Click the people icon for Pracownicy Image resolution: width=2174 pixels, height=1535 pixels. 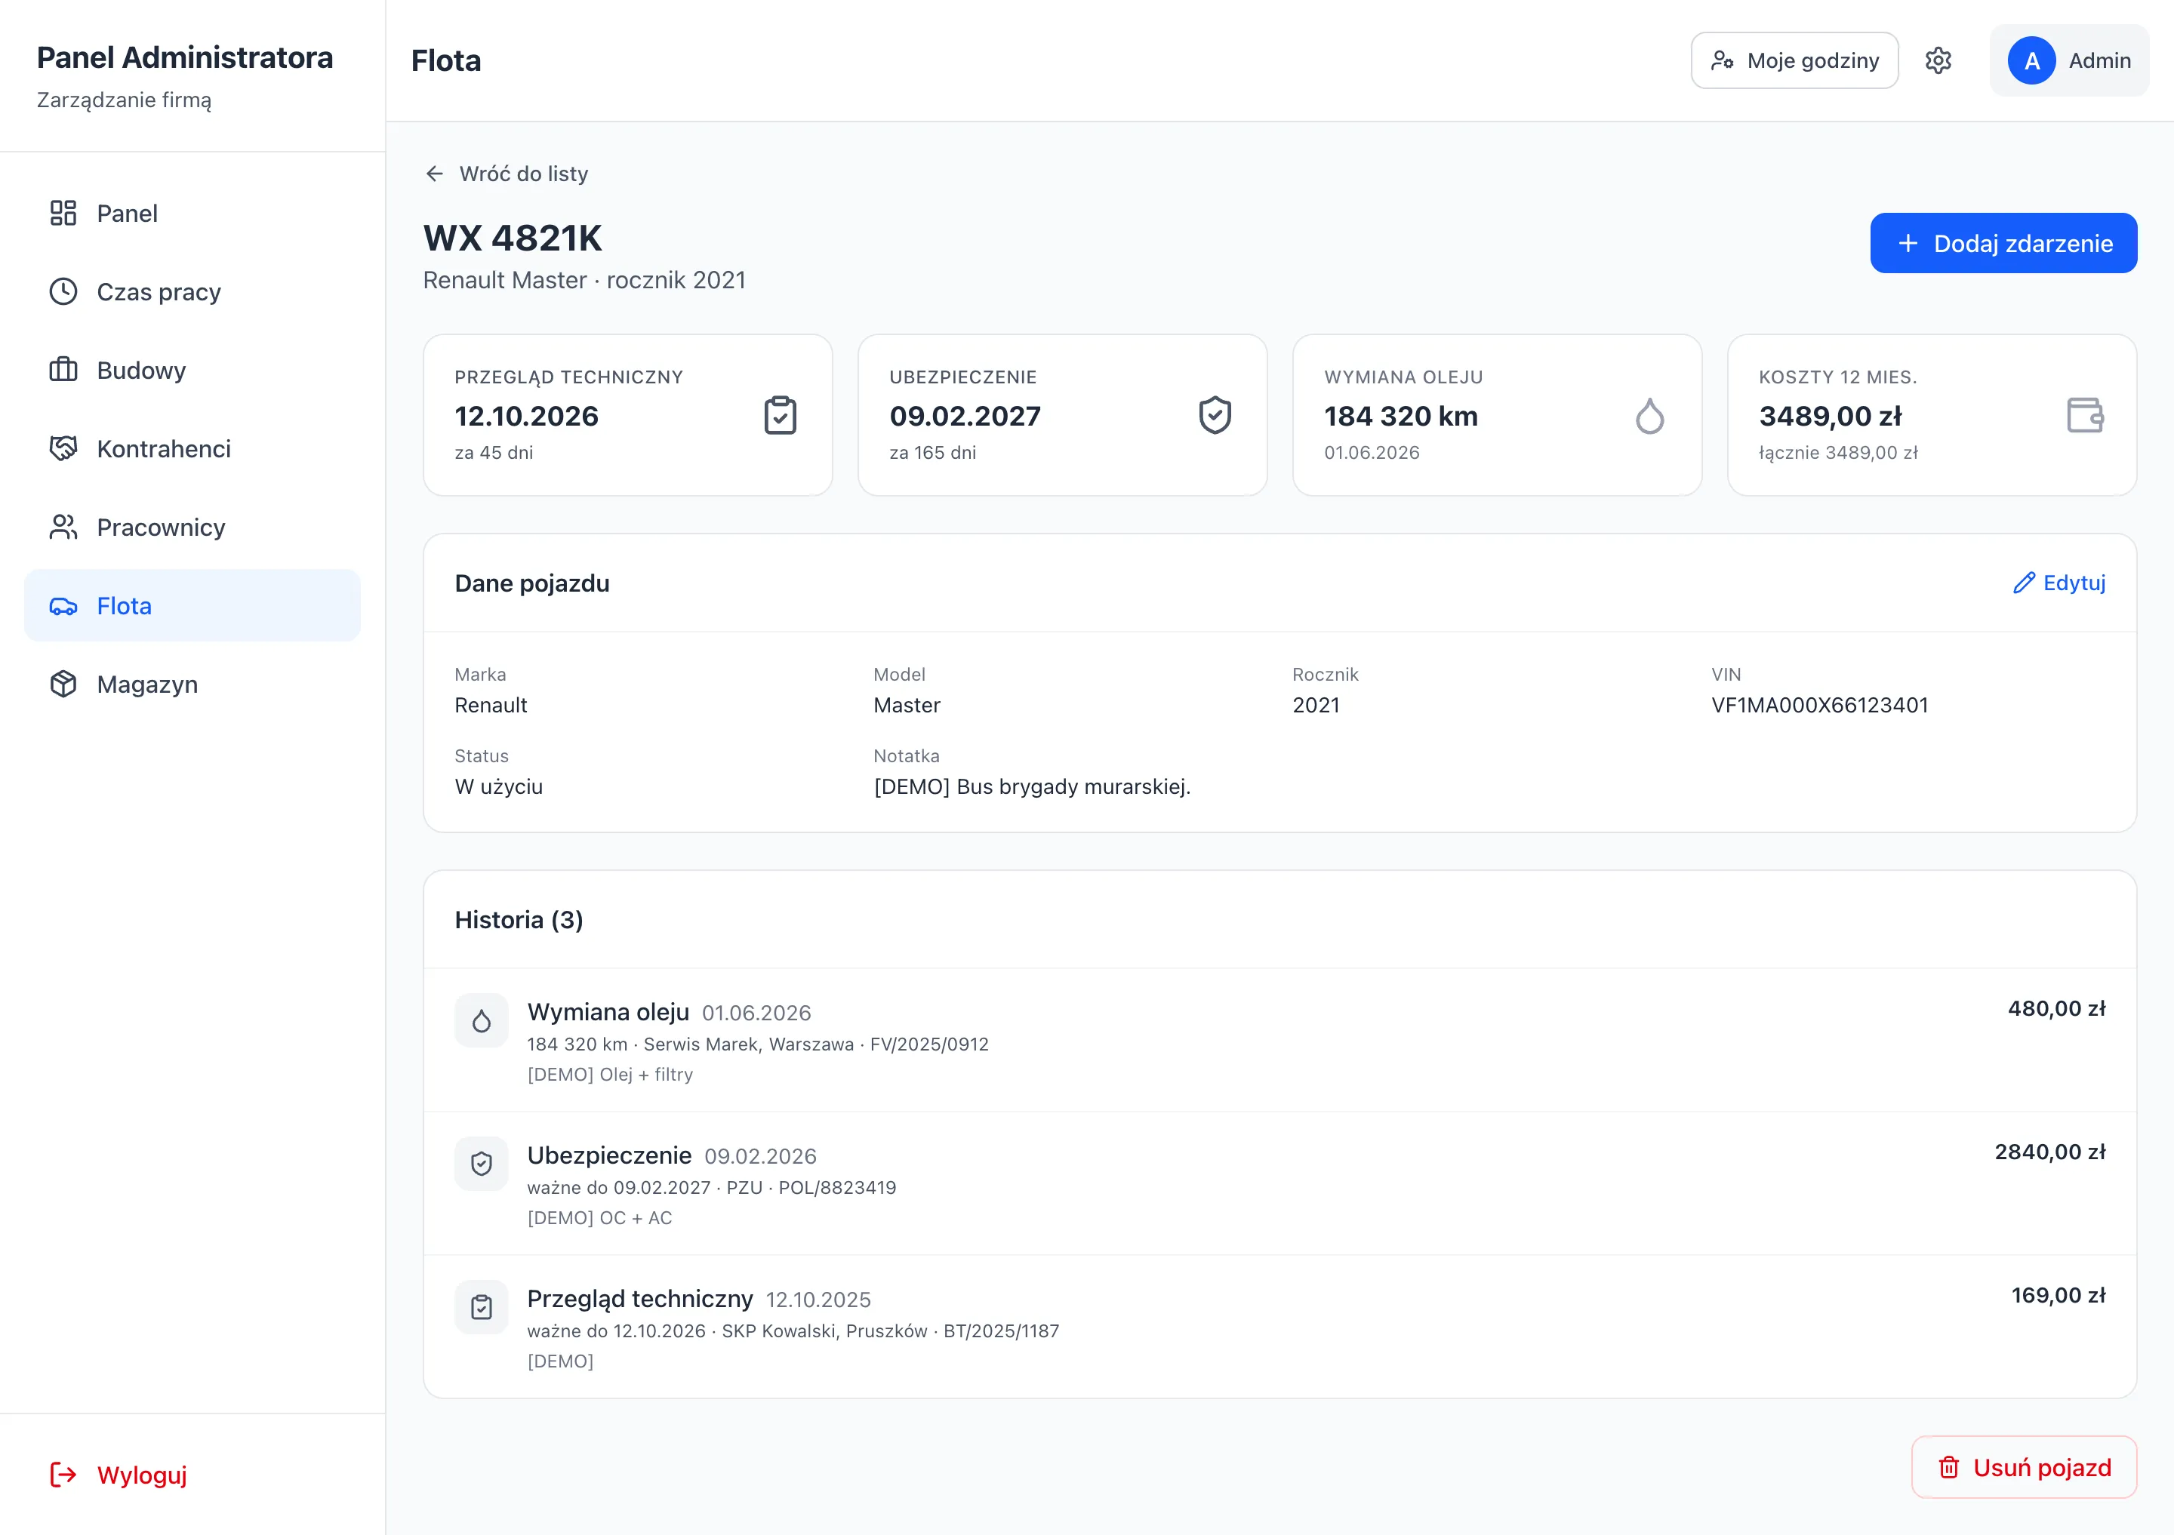[x=63, y=527]
